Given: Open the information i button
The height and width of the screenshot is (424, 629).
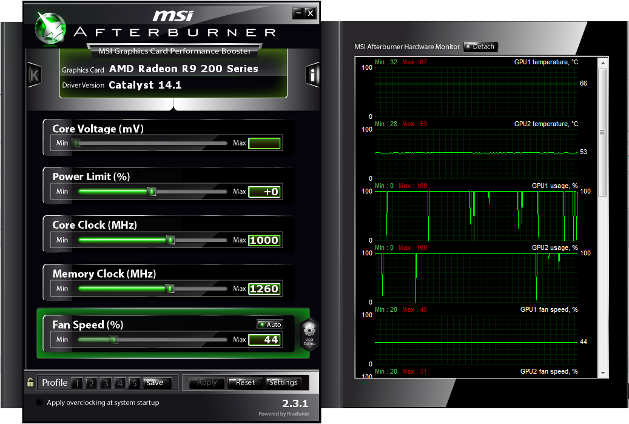Looking at the screenshot, I should (x=312, y=75).
